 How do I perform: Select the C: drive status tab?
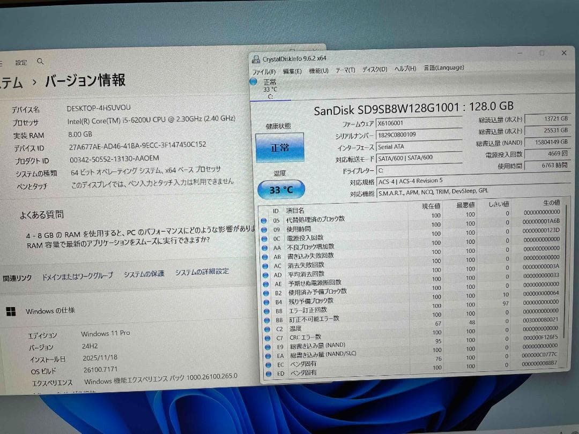[x=270, y=89]
